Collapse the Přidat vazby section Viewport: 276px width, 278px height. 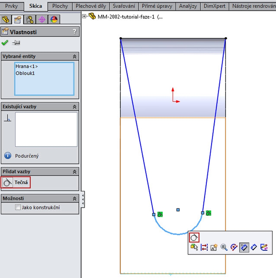(x=75, y=172)
